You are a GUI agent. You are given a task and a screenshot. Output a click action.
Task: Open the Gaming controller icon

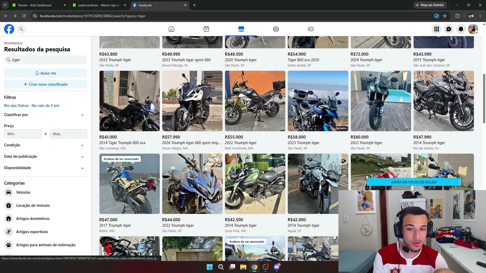311,29
